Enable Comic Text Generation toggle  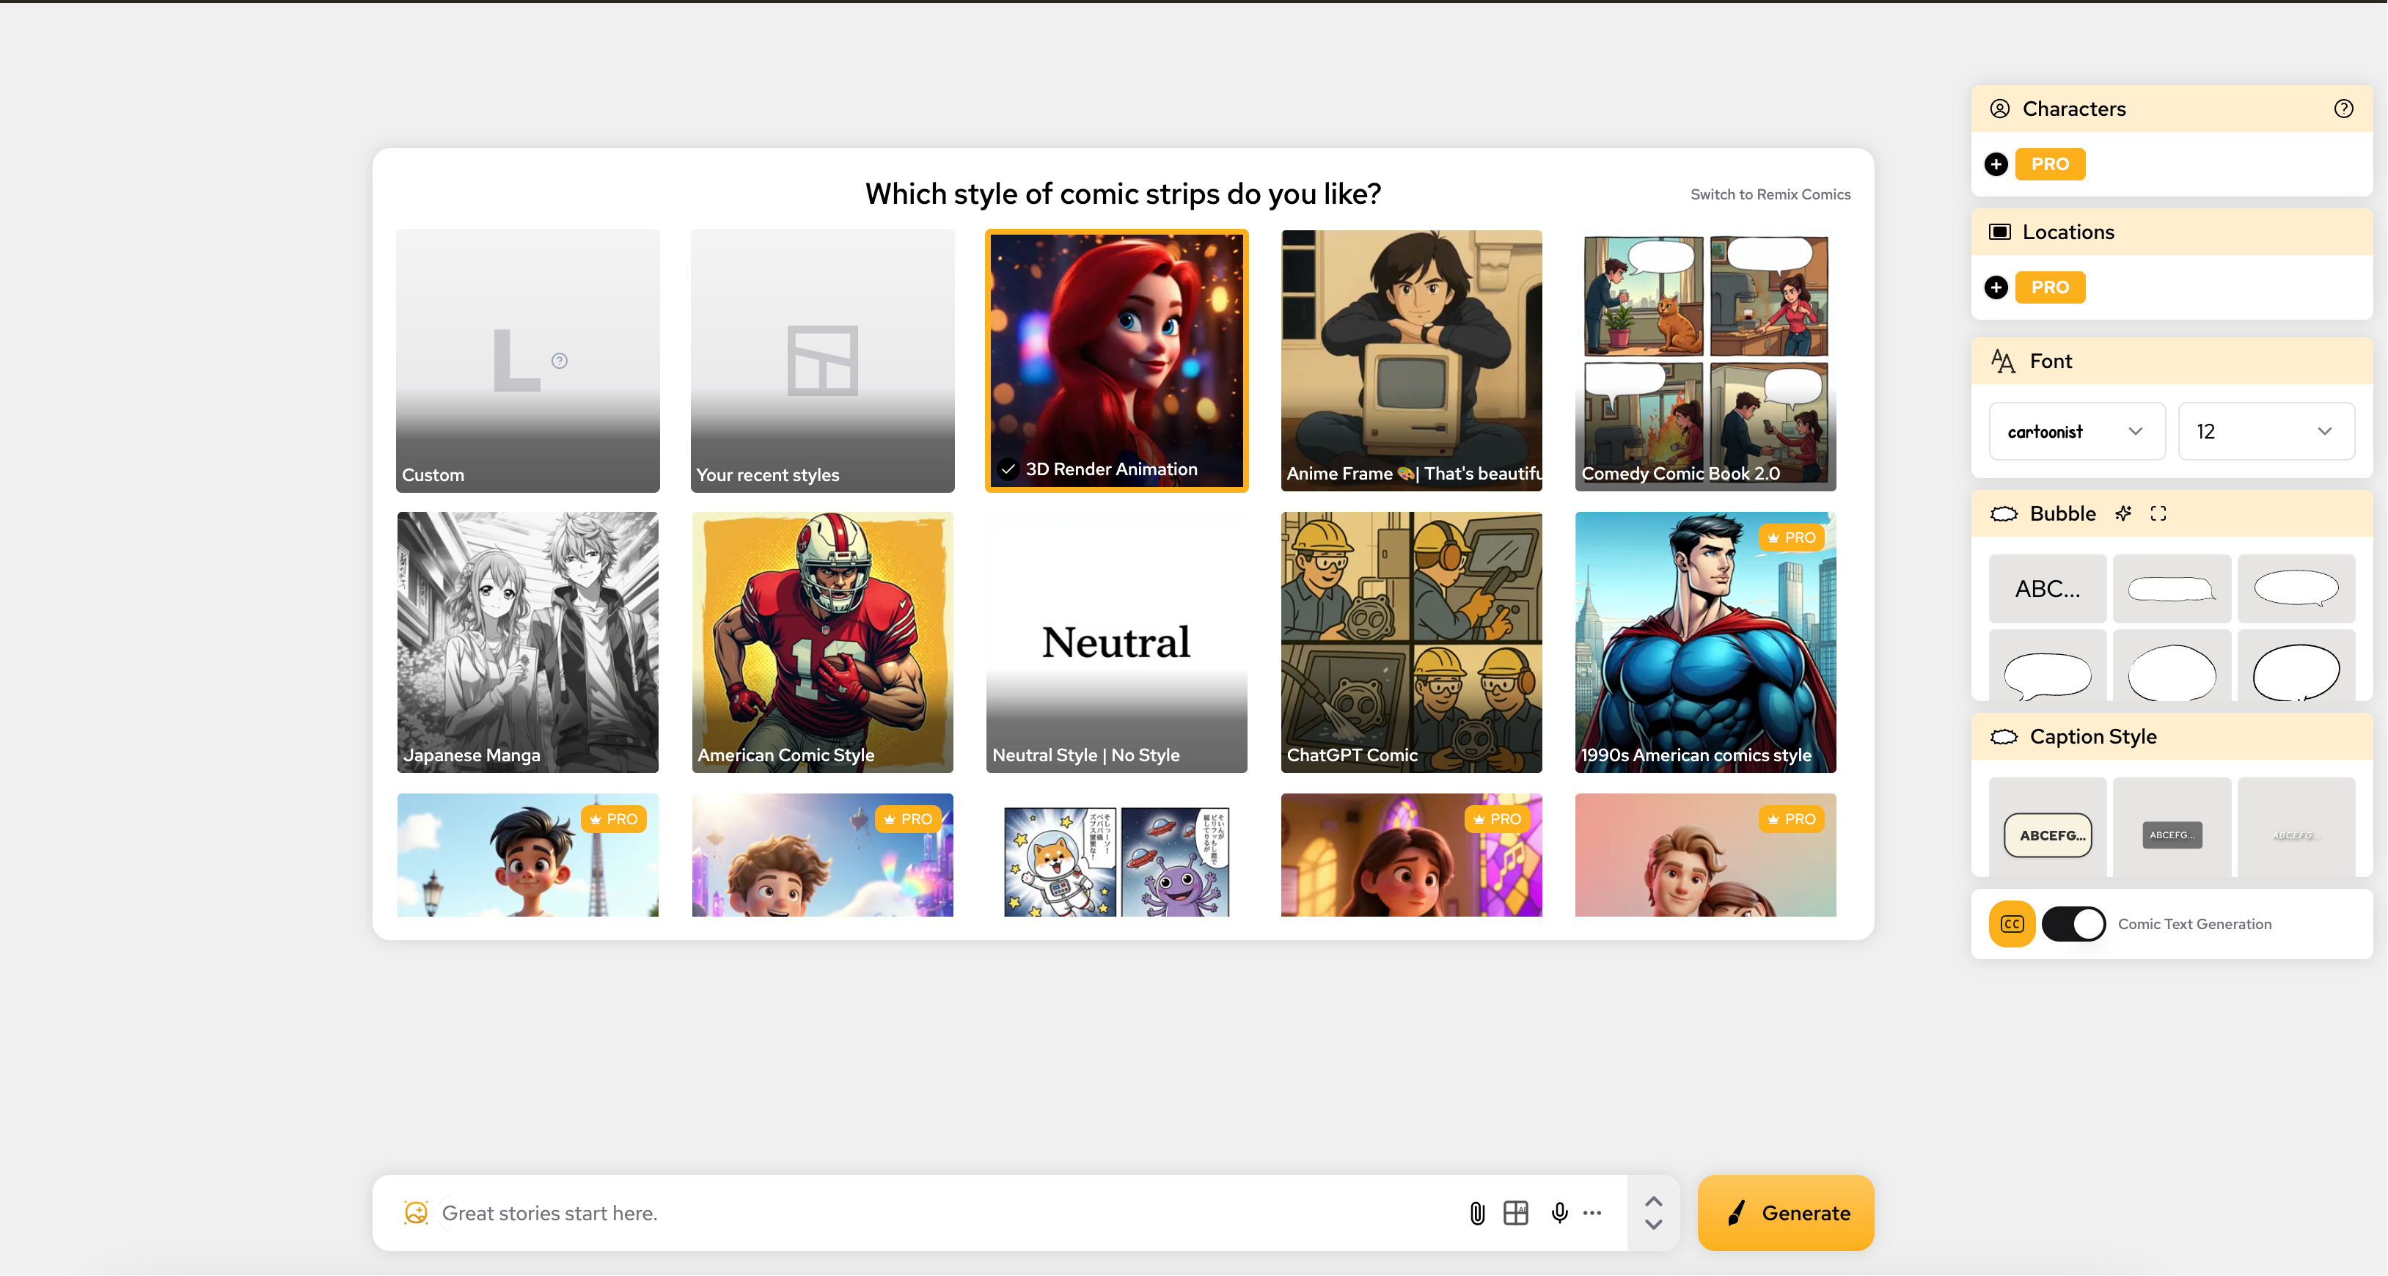pos(2074,924)
